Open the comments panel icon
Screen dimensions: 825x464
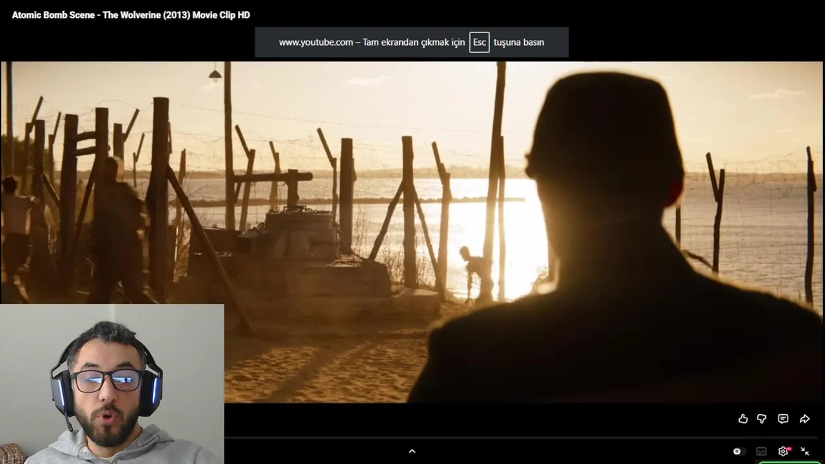(783, 419)
